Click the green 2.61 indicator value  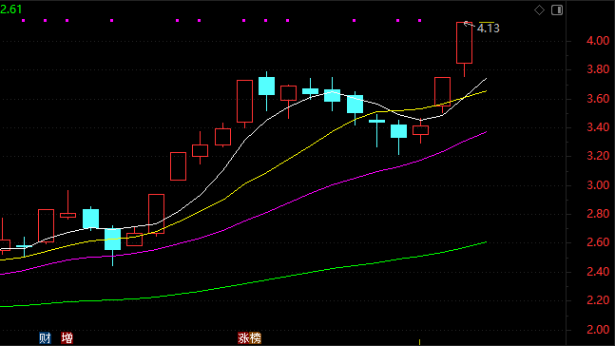coord(11,10)
